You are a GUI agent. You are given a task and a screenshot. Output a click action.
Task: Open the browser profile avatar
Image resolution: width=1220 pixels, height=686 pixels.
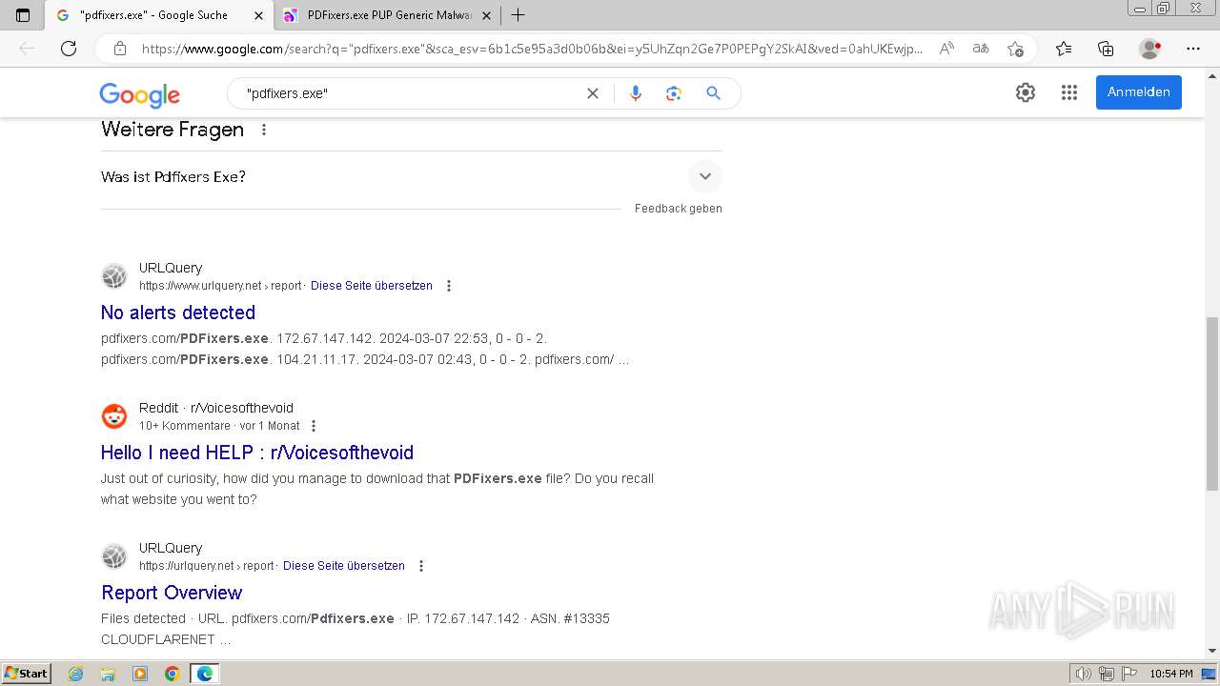tap(1149, 49)
